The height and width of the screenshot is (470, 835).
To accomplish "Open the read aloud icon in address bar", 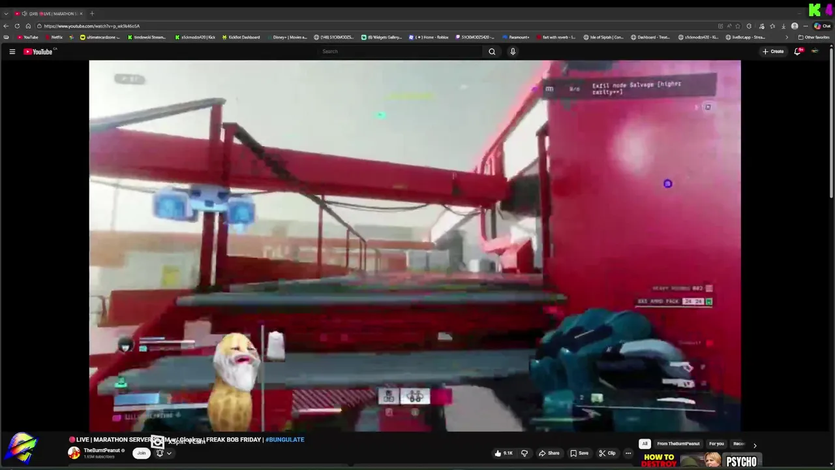I will (729, 26).
